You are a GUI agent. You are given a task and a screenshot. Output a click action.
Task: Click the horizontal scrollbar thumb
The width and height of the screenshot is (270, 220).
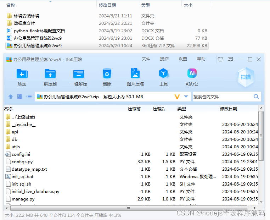click(x=129, y=208)
